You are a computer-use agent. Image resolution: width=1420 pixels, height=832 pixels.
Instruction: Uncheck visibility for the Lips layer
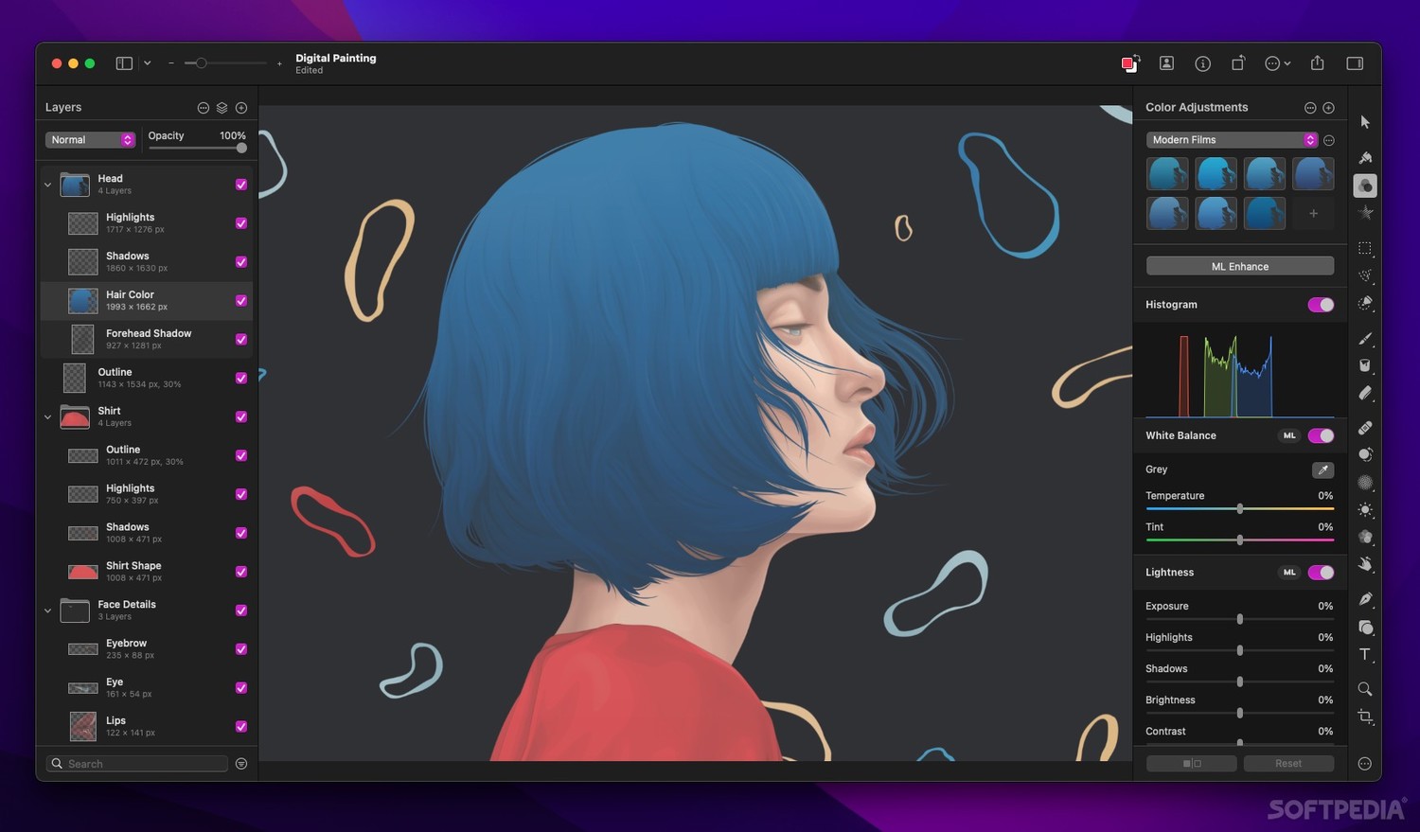point(241,727)
